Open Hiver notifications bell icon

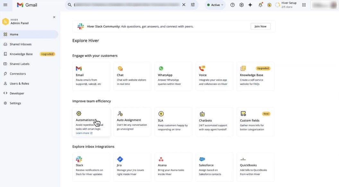point(260,5)
